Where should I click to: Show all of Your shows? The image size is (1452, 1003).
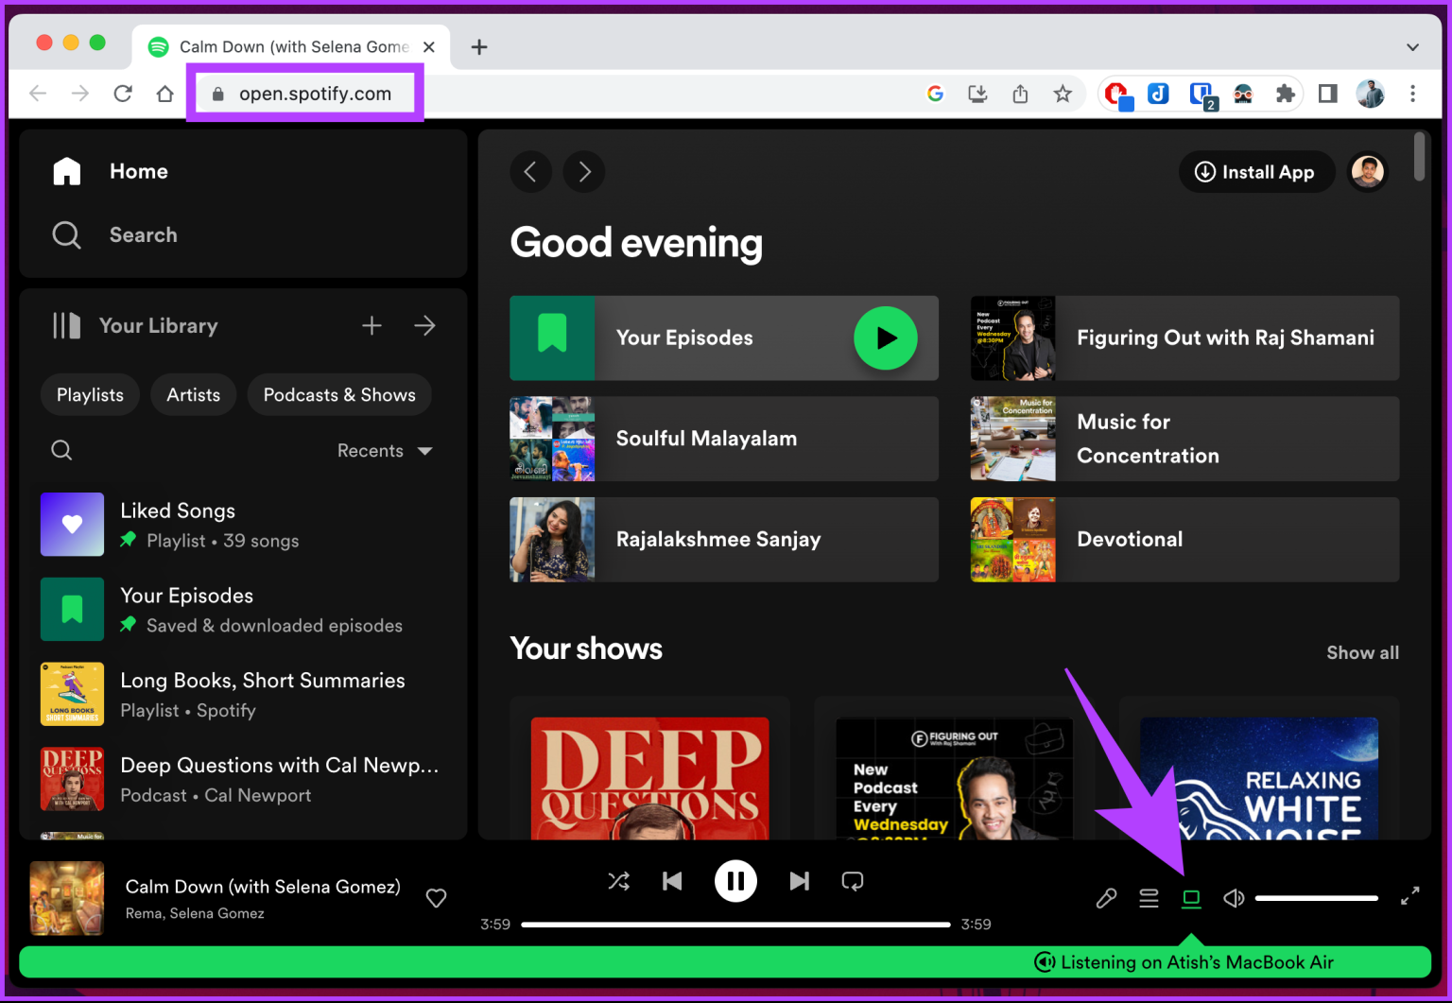(x=1362, y=652)
